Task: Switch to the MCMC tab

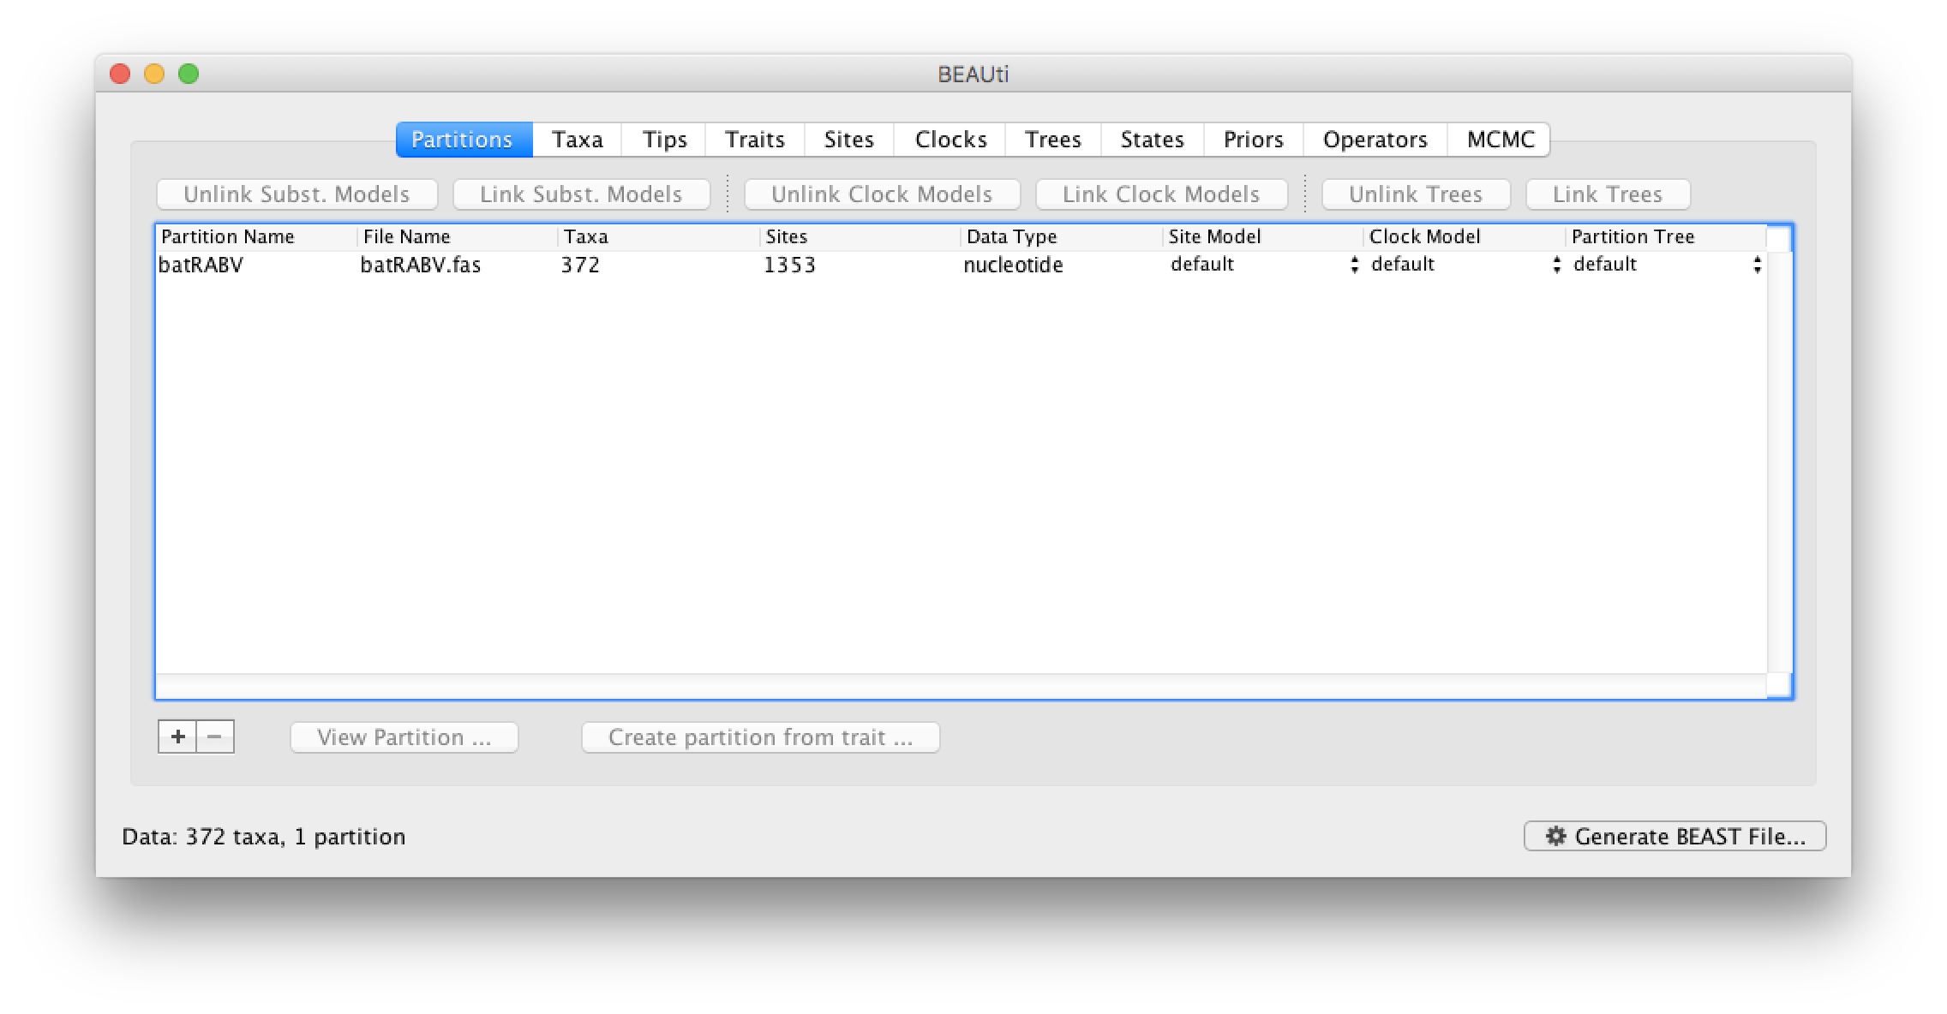Action: (1500, 140)
